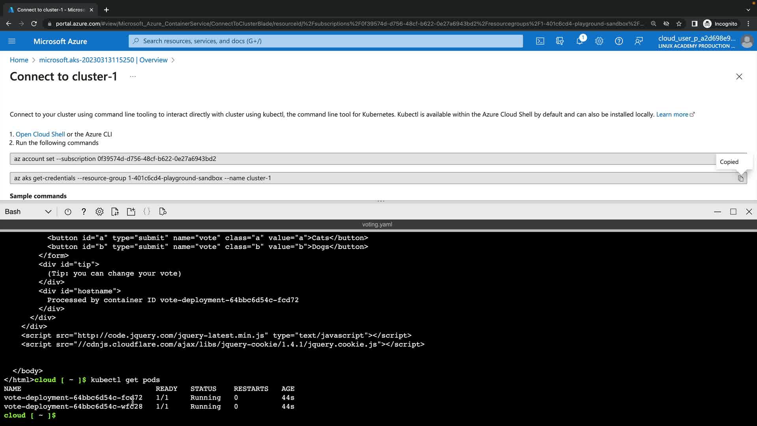Open new session icon in Cloud Shell

coord(131,212)
